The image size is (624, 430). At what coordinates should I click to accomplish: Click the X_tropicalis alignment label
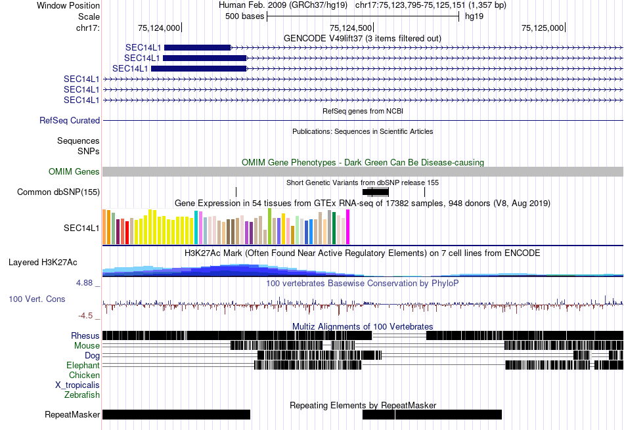[x=78, y=385]
